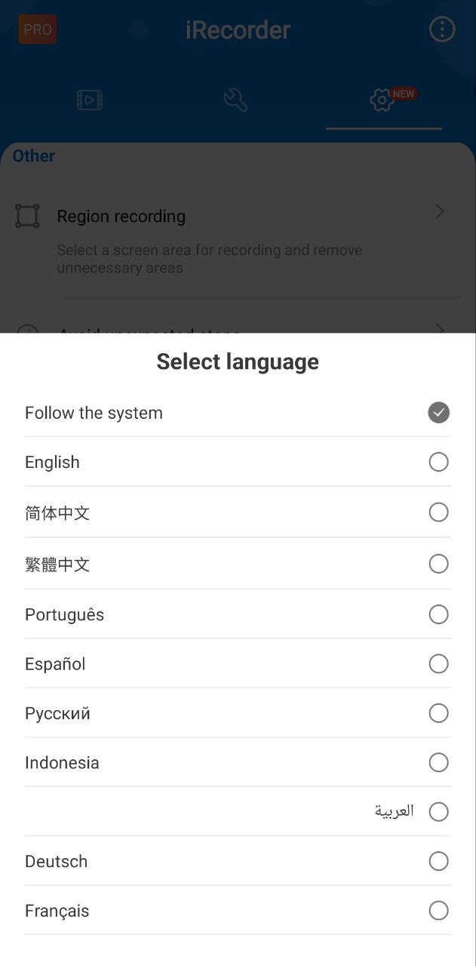This screenshot has height=966, width=476.
Task: Expand Region recording chevron arrow
Action: [441, 211]
